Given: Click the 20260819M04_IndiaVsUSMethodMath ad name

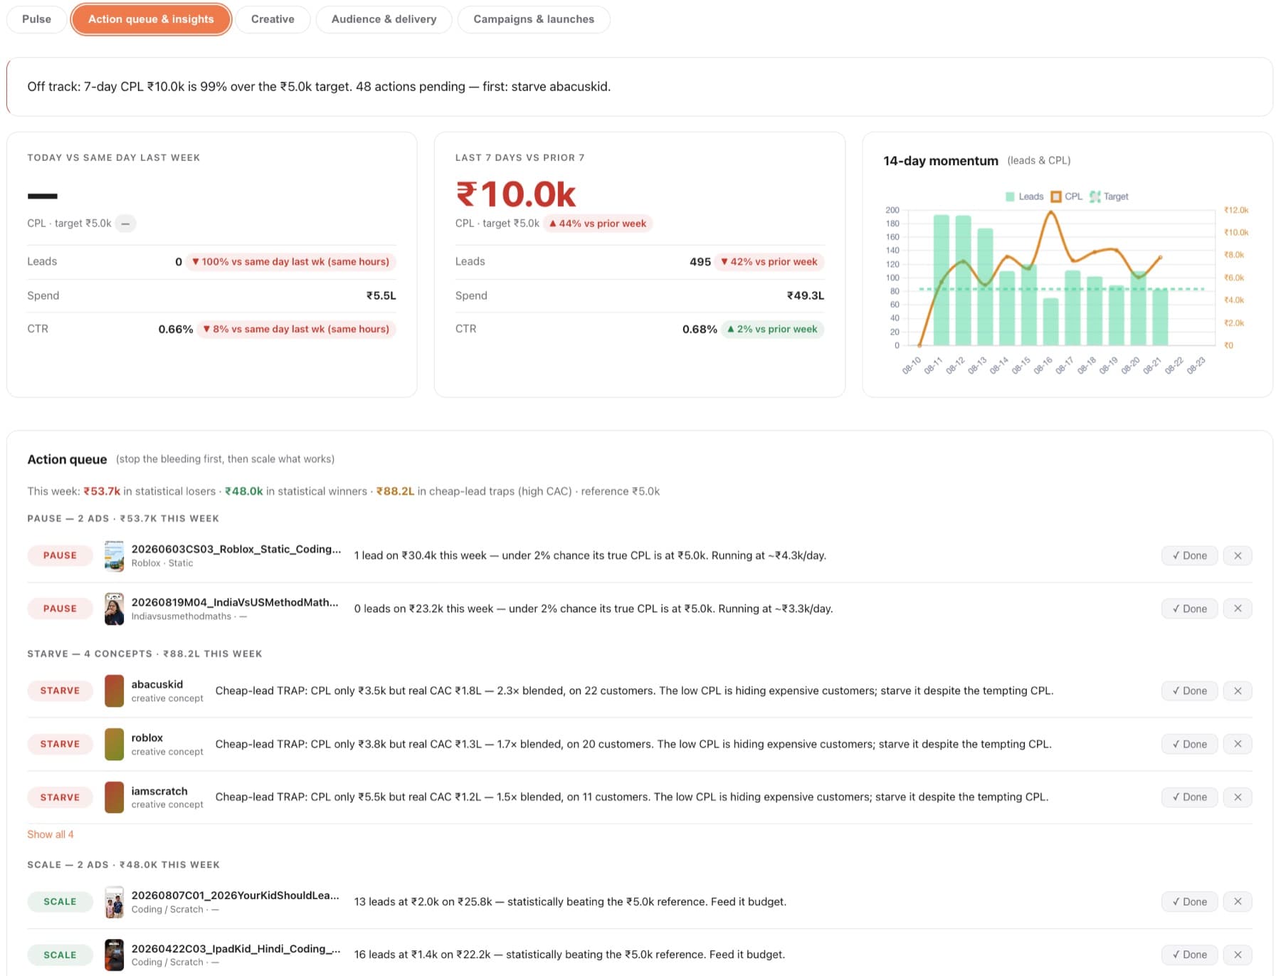Looking at the screenshot, I should pos(235,602).
